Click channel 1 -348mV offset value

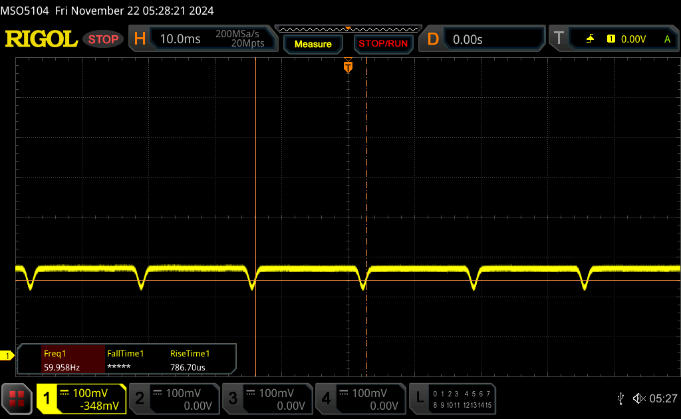(100, 406)
